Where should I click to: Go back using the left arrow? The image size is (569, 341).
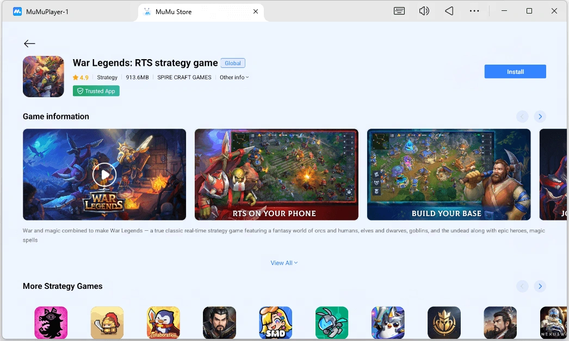click(29, 43)
